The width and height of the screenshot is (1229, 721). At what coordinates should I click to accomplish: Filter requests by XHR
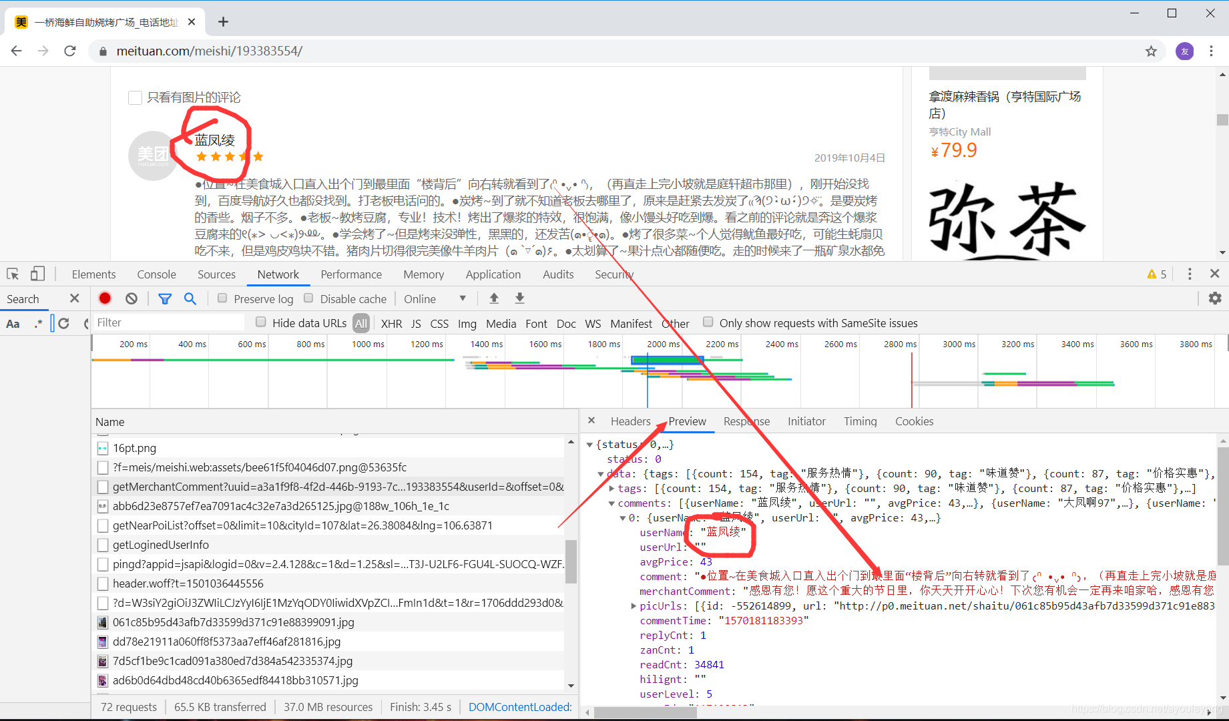(391, 324)
